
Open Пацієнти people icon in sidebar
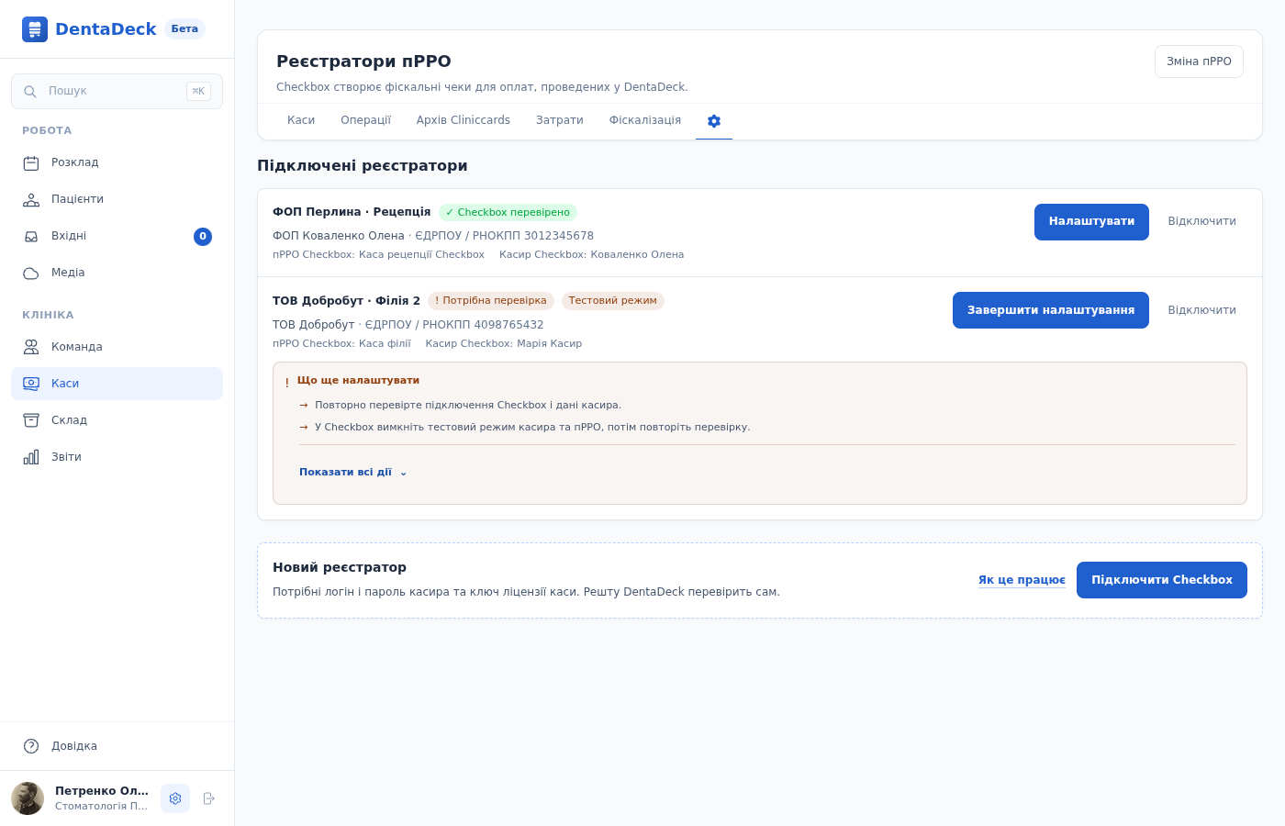(x=31, y=200)
